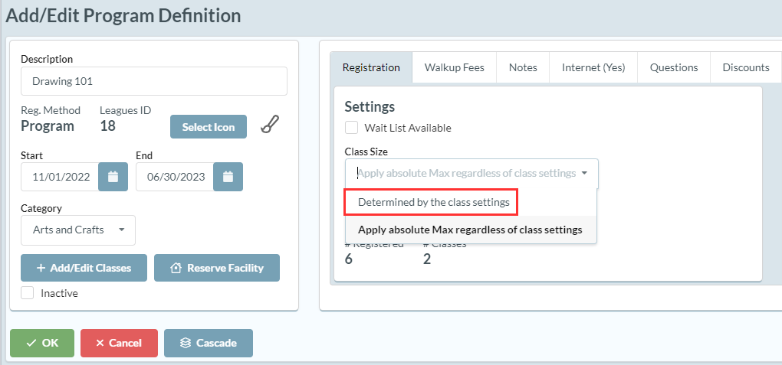
Task: Go to the Internet (Yes) tab
Action: (x=593, y=67)
